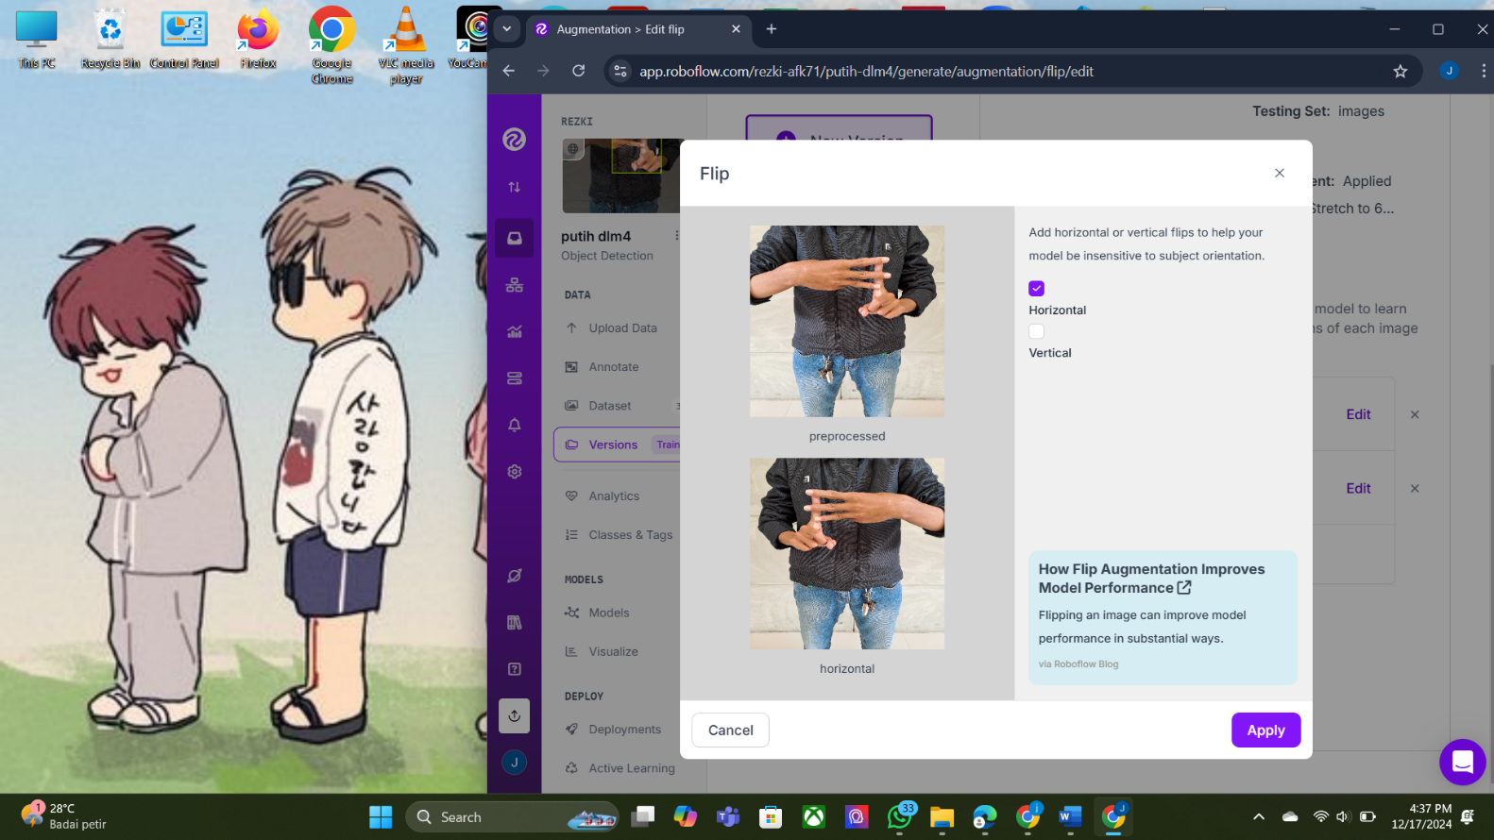Select the Projects inbox icon in purple sidebar

click(514, 238)
